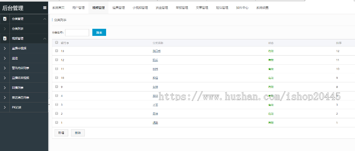Click the 有效 status in row 13

pos(271,51)
